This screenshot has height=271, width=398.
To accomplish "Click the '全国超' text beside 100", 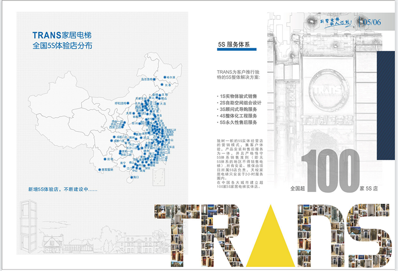I will point(298,188).
